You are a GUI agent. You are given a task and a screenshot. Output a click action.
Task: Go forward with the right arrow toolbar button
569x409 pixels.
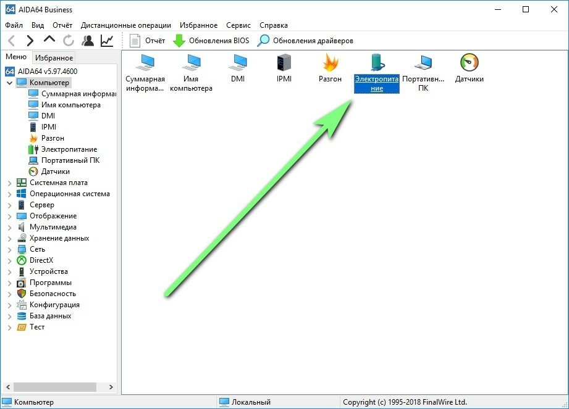[x=30, y=41]
